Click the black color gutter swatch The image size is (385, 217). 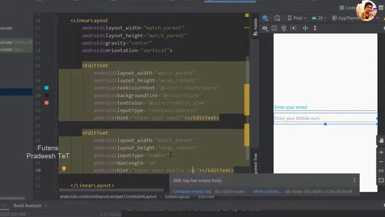click(x=46, y=95)
